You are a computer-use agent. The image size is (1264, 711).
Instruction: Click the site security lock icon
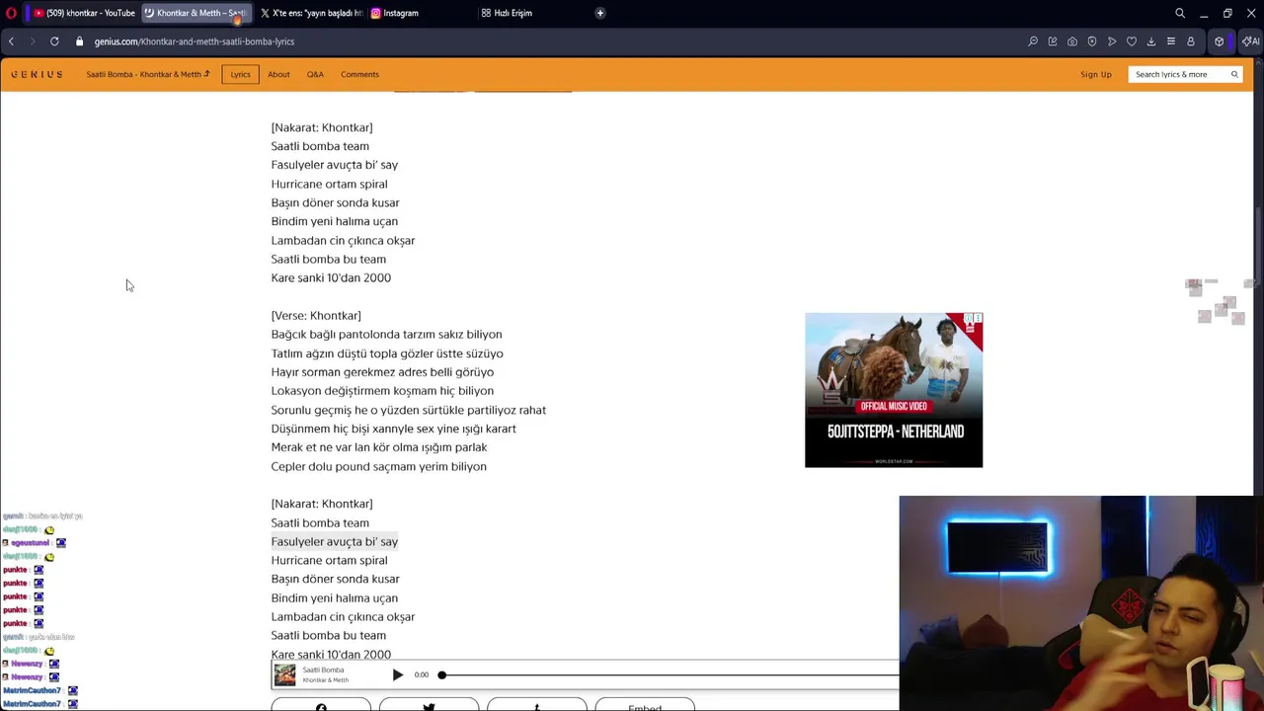click(80, 41)
